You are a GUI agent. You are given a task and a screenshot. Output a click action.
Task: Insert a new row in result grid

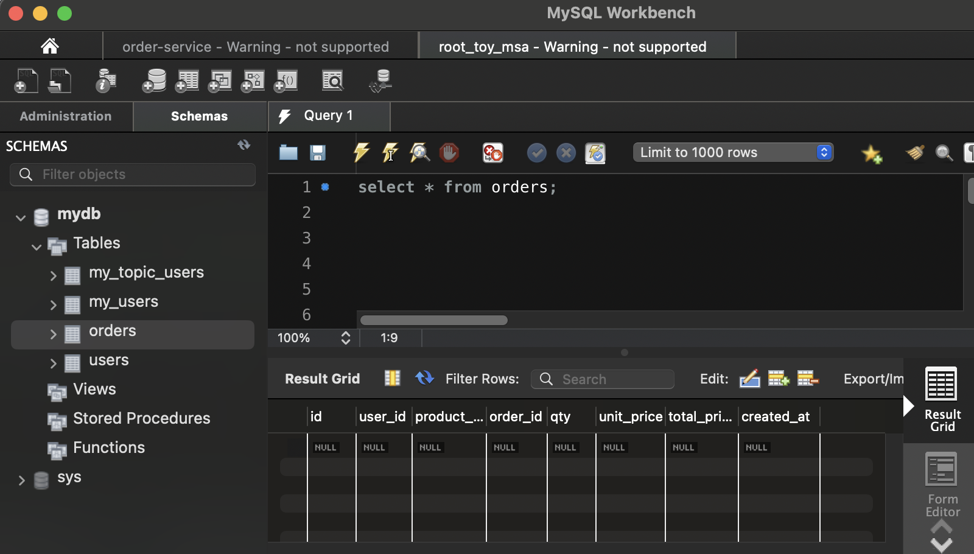[779, 379]
